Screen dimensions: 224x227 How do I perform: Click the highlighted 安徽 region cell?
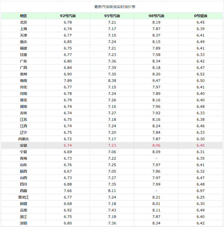click(x=23, y=145)
